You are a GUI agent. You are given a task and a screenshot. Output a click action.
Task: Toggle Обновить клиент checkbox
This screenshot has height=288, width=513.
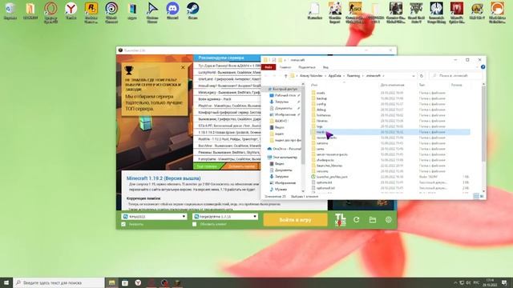[194, 224]
